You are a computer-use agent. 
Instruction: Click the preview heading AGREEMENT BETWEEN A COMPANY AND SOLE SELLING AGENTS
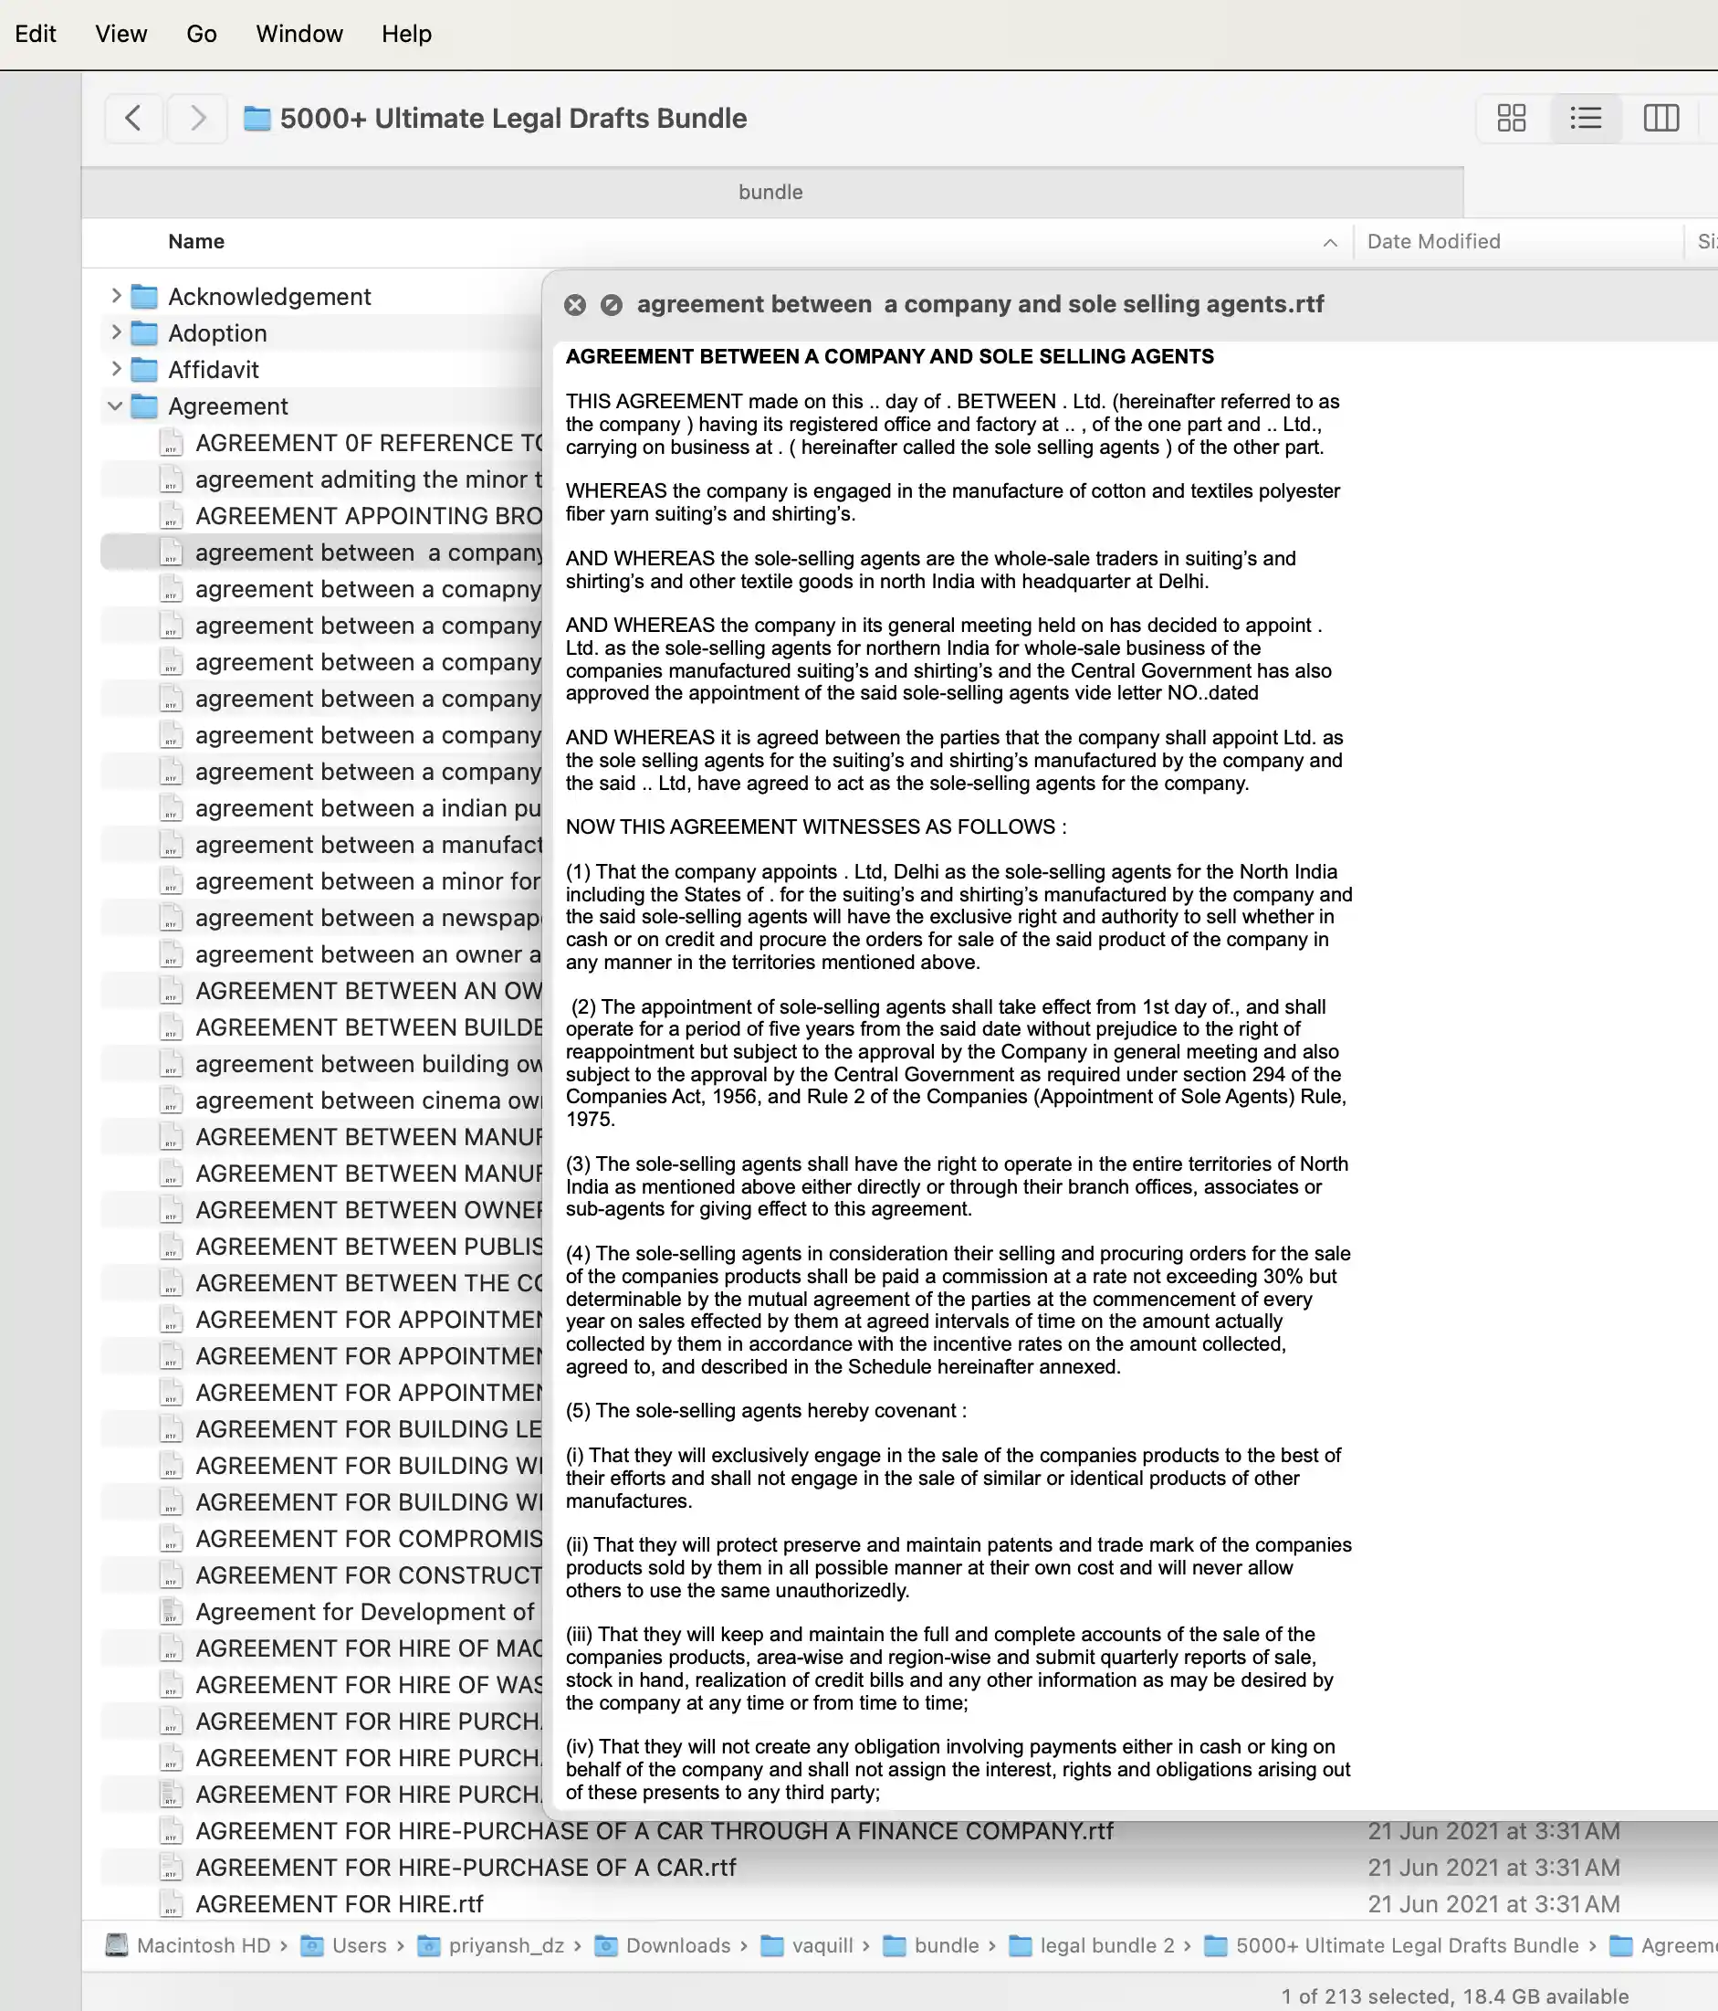[x=889, y=356]
